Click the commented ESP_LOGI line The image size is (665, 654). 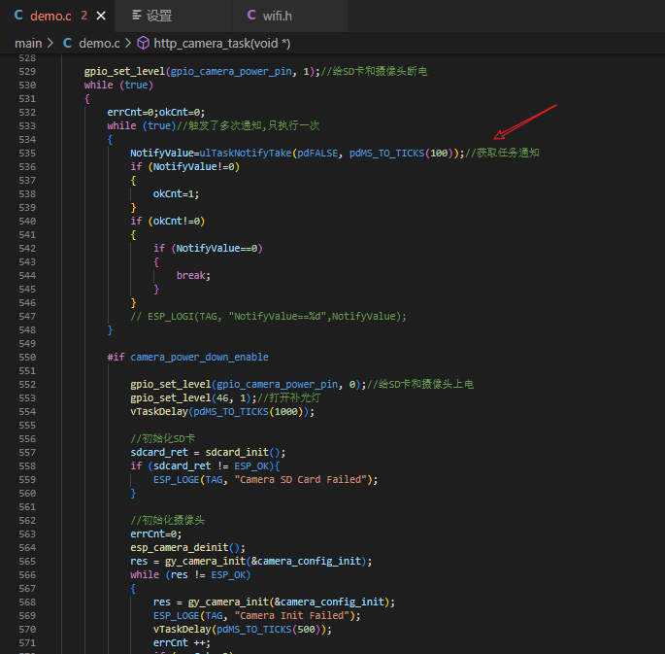(268, 317)
